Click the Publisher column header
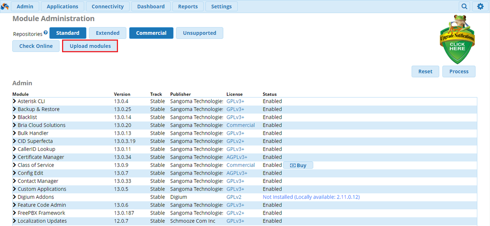 tap(180, 94)
